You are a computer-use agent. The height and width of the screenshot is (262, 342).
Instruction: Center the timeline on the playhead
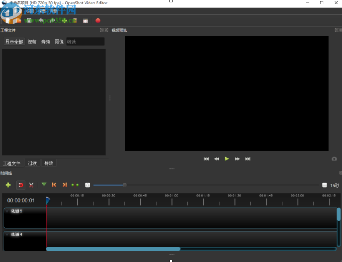pos(75,185)
